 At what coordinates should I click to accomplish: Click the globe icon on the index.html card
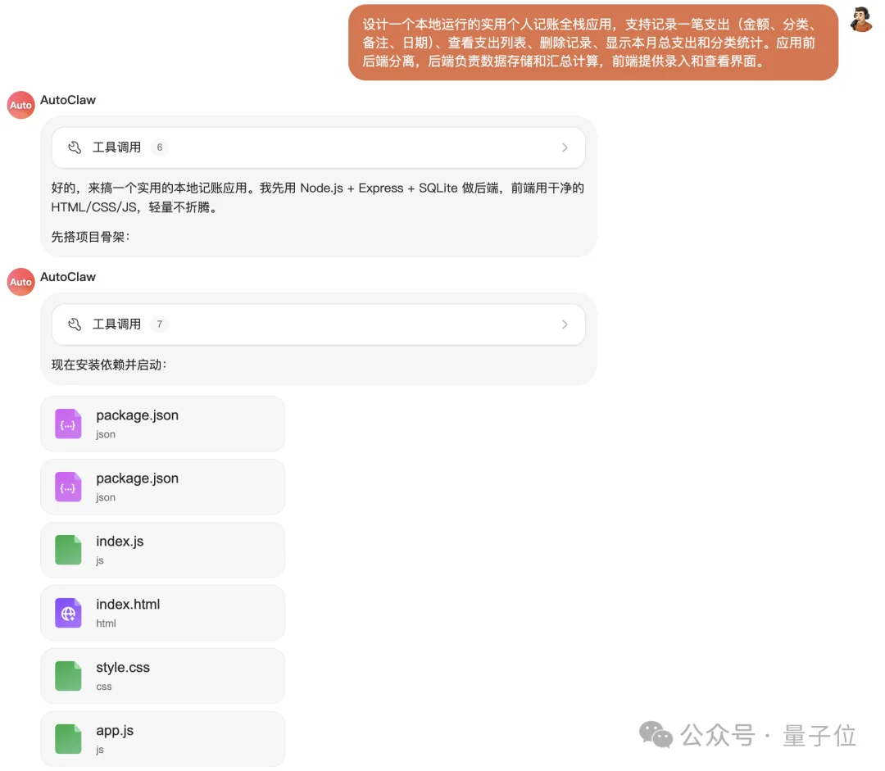point(68,612)
